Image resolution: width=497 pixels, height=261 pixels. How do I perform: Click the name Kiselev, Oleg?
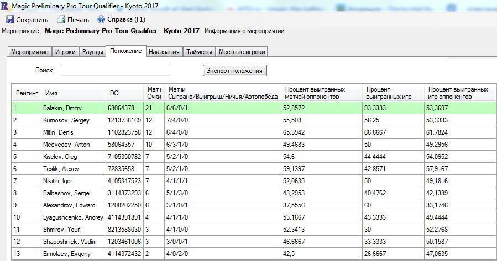click(60, 157)
